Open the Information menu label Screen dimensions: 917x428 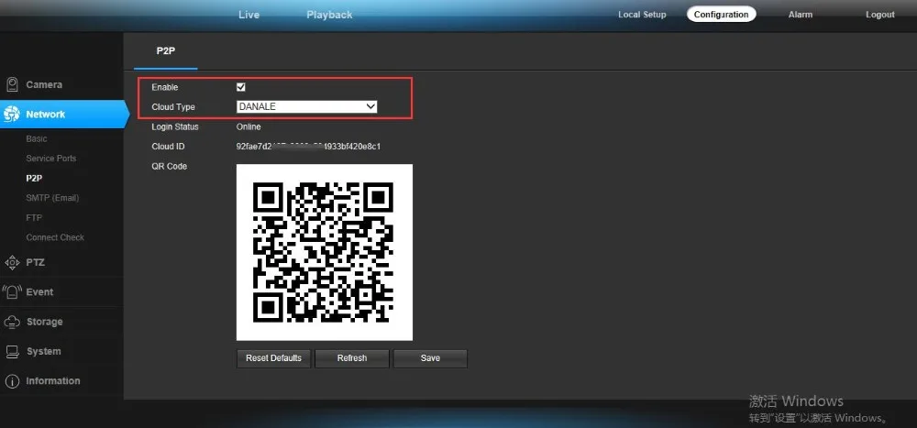tap(52, 380)
